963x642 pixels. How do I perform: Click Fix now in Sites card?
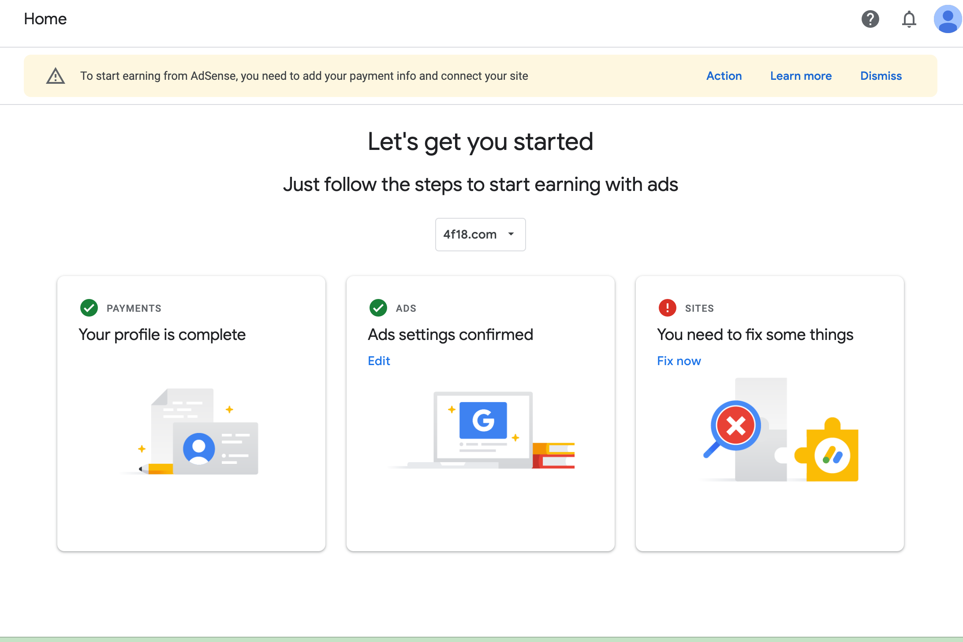click(679, 361)
